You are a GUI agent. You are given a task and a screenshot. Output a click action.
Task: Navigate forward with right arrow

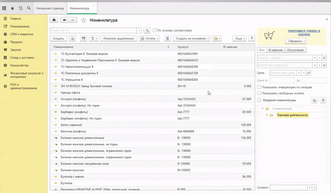(x=73, y=20)
